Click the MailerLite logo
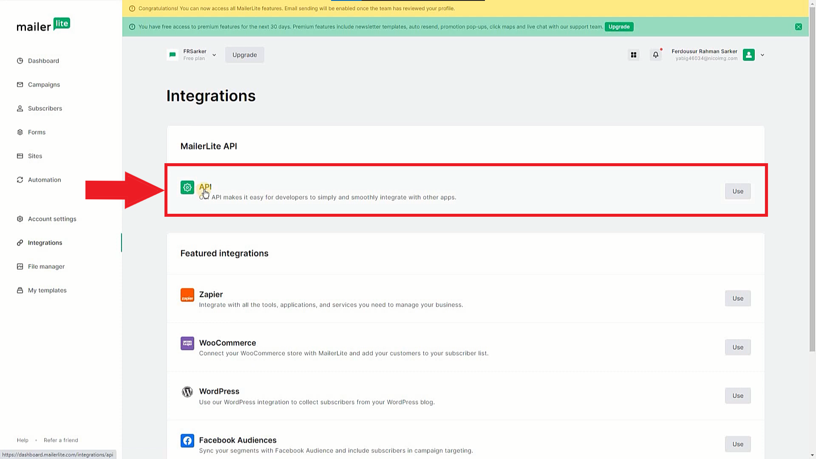Screen dimensions: 816x459 (43, 25)
